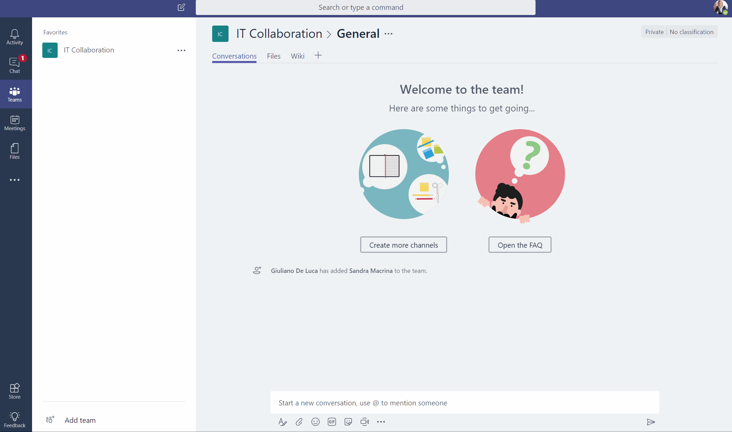The image size is (732, 432).
Task: Click the Create more channels button
Action: [x=404, y=245]
